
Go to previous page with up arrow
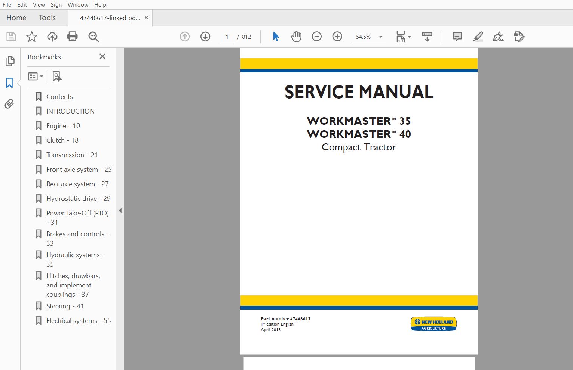[x=185, y=37]
